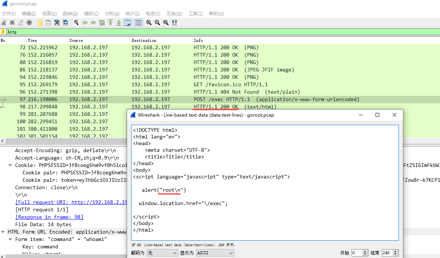Go back in packet history

pos(85,23)
